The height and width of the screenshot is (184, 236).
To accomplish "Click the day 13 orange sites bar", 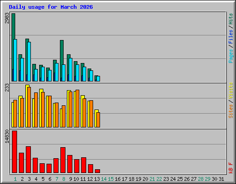I will pos(98,120).
